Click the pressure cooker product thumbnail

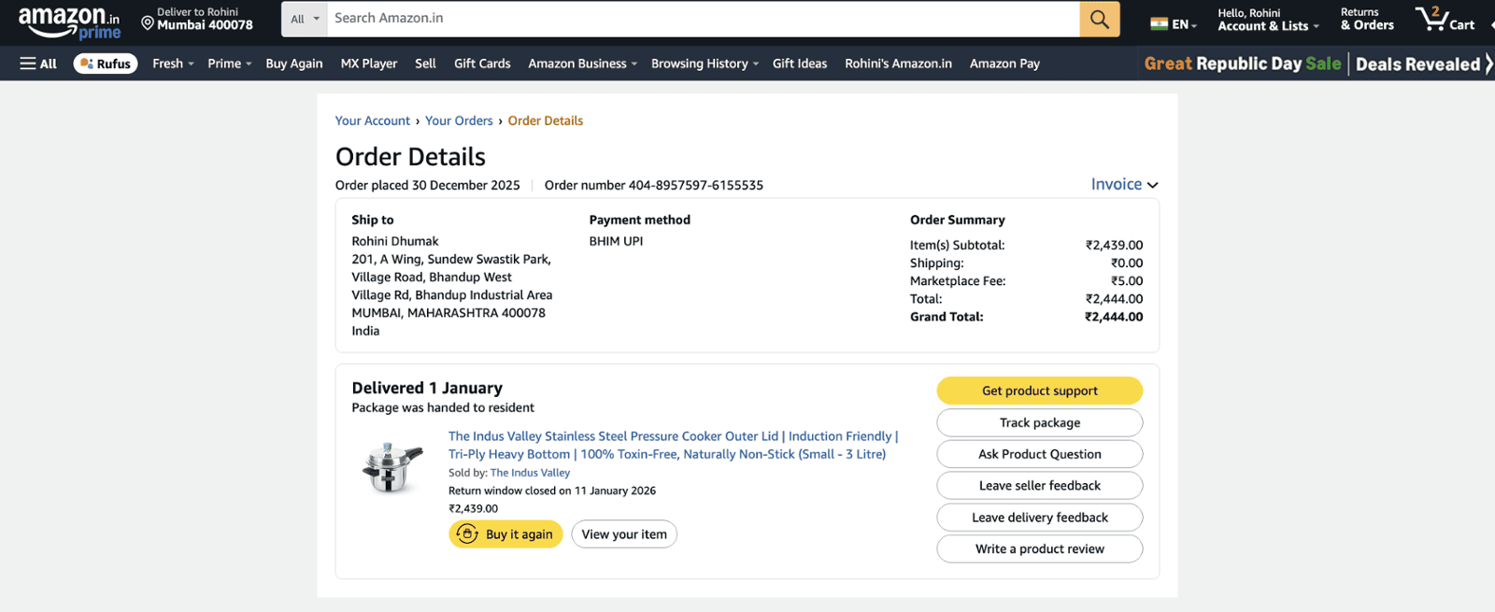(x=392, y=467)
